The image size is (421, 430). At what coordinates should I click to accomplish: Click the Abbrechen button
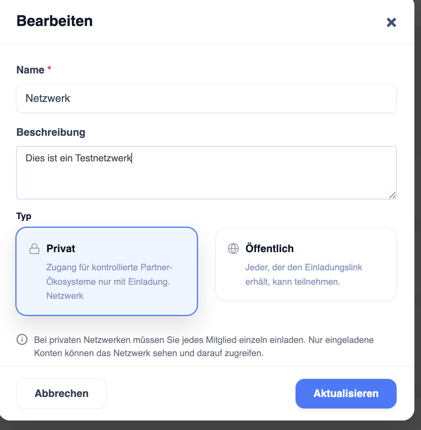61,394
